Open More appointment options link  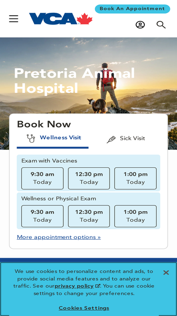[x=59, y=237]
